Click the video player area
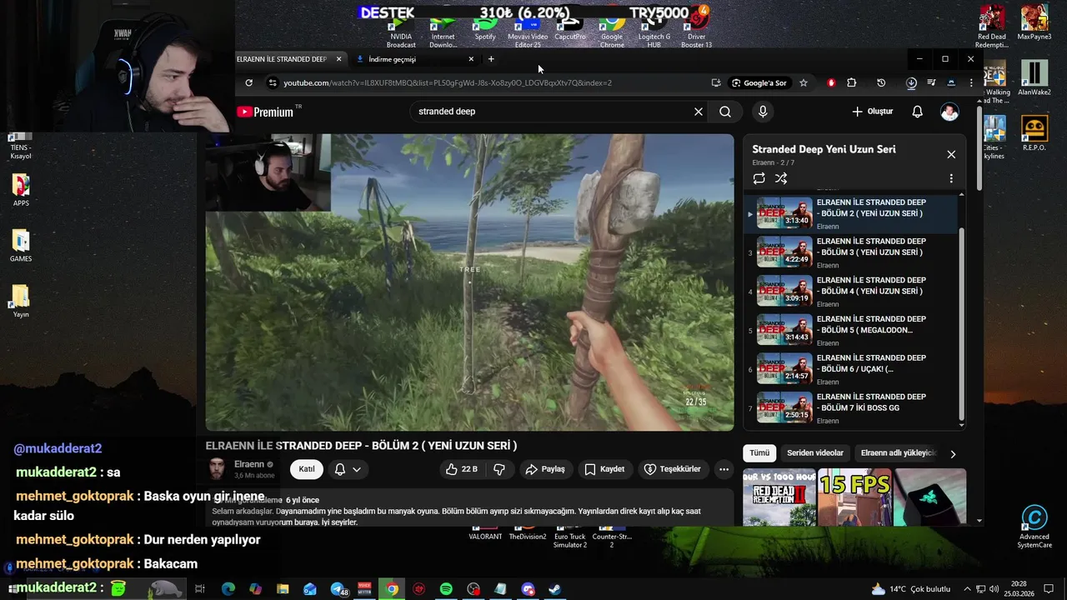The image size is (1067, 600). 469,282
